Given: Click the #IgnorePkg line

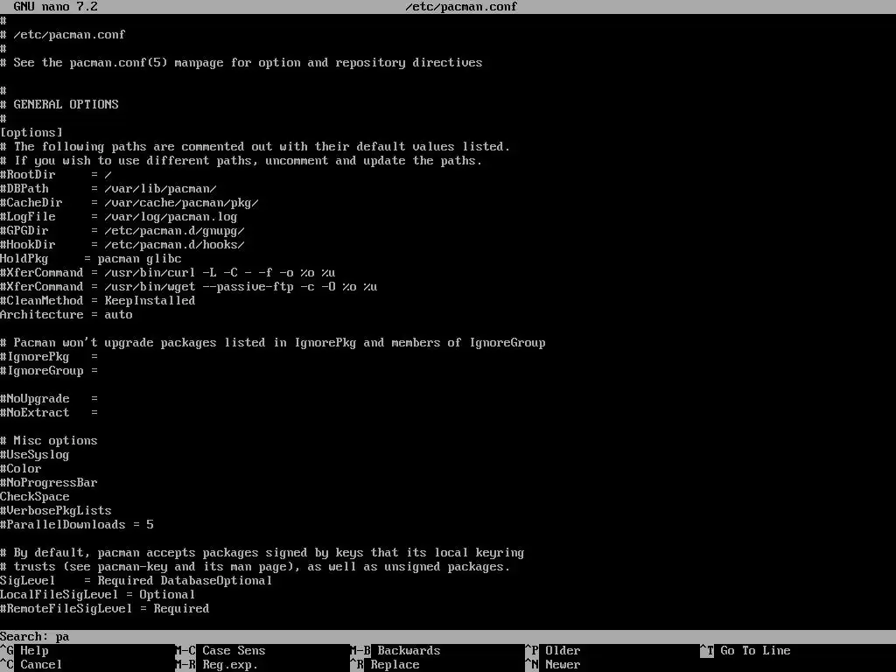Looking at the screenshot, I should click(x=49, y=357).
